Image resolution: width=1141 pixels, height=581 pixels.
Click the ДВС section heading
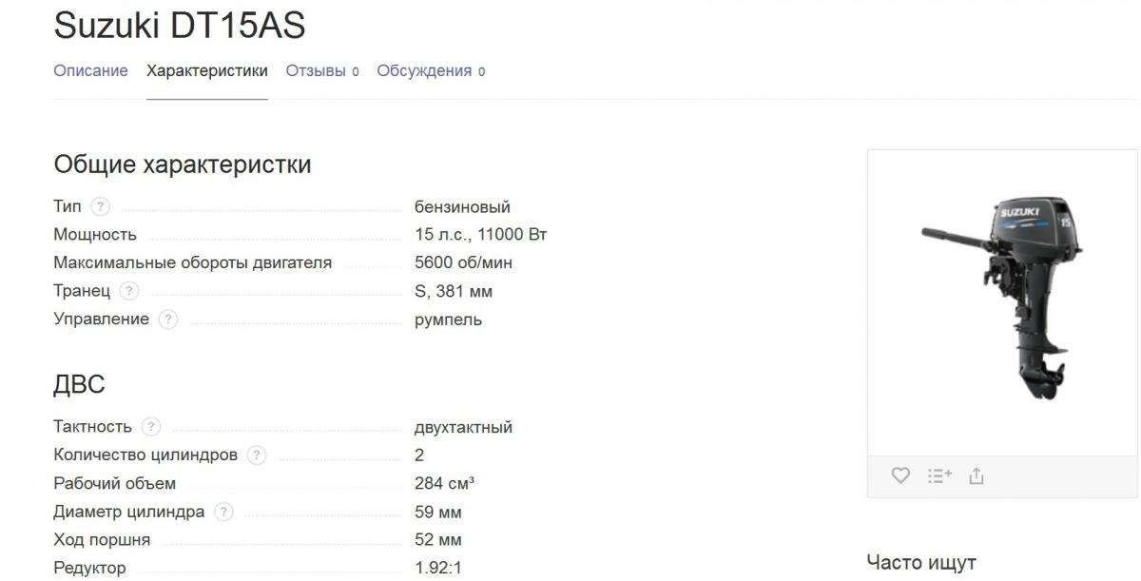click(x=79, y=385)
